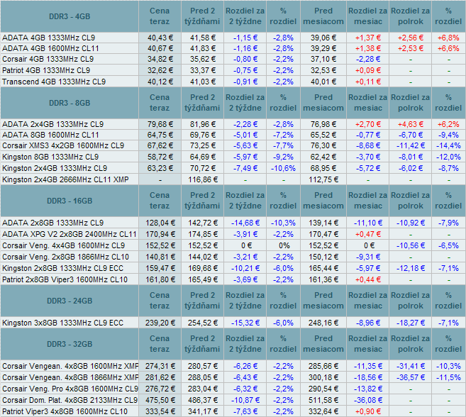Click the half-year difference -18,27 €
Image resolution: width=466 pixels, height=417 pixels.
coord(411,323)
